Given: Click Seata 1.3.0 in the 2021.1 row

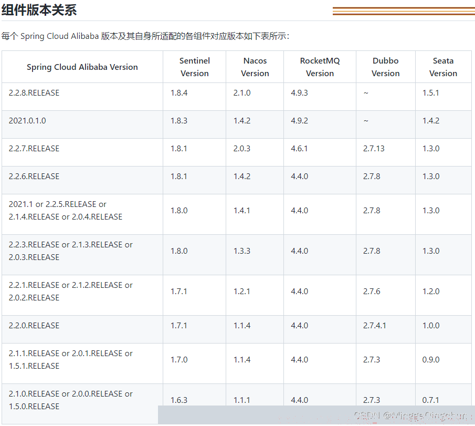Looking at the screenshot, I should point(431,211).
